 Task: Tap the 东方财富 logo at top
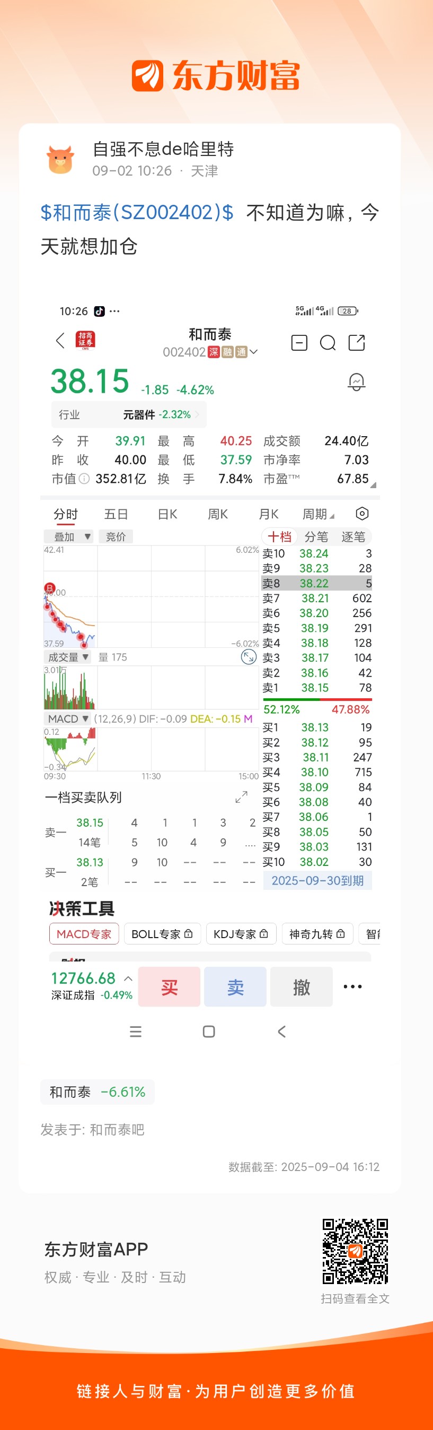[x=216, y=75]
